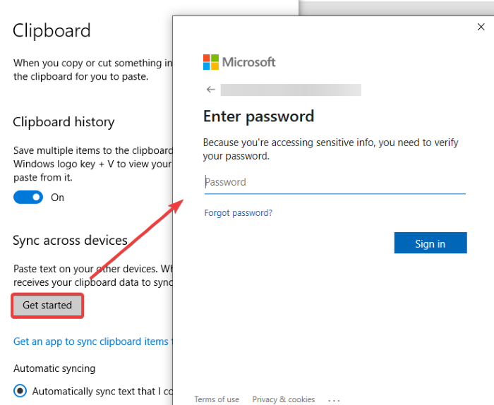The width and height of the screenshot is (494, 405).
Task: Click the Get started button
Action: coord(47,306)
